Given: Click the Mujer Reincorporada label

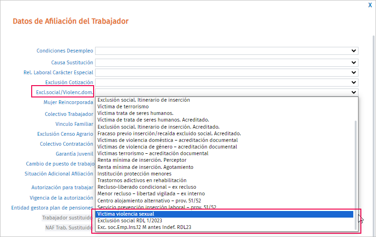Looking at the screenshot, I should [68, 102].
